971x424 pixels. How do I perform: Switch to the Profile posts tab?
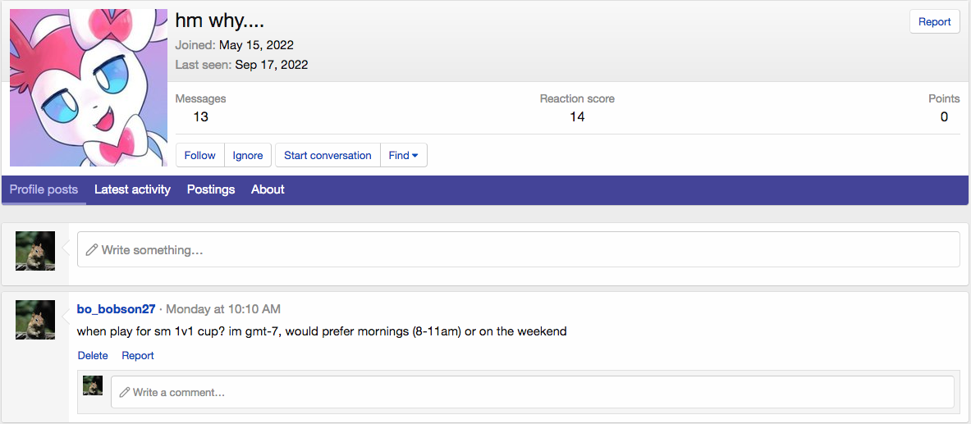coord(44,189)
